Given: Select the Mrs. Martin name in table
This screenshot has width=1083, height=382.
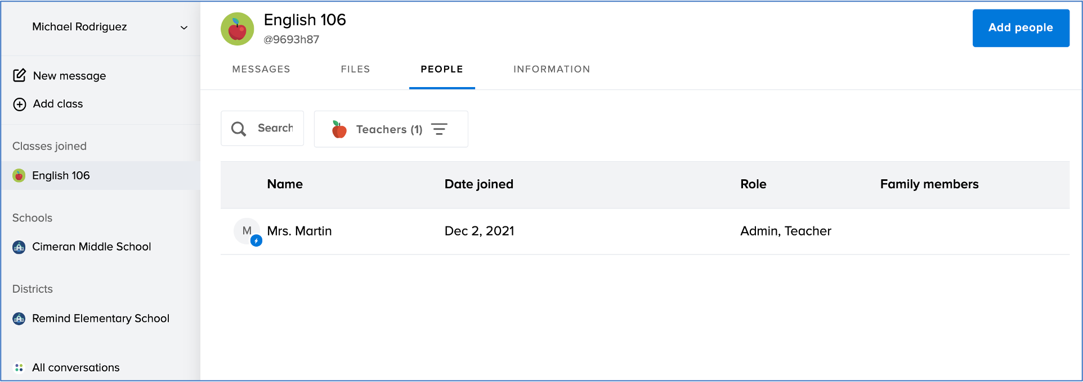Looking at the screenshot, I should (x=299, y=231).
